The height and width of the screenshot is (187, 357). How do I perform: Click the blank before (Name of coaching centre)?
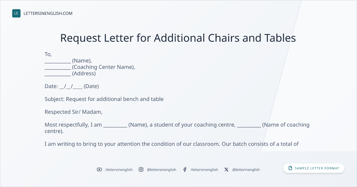(x=249, y=125)
